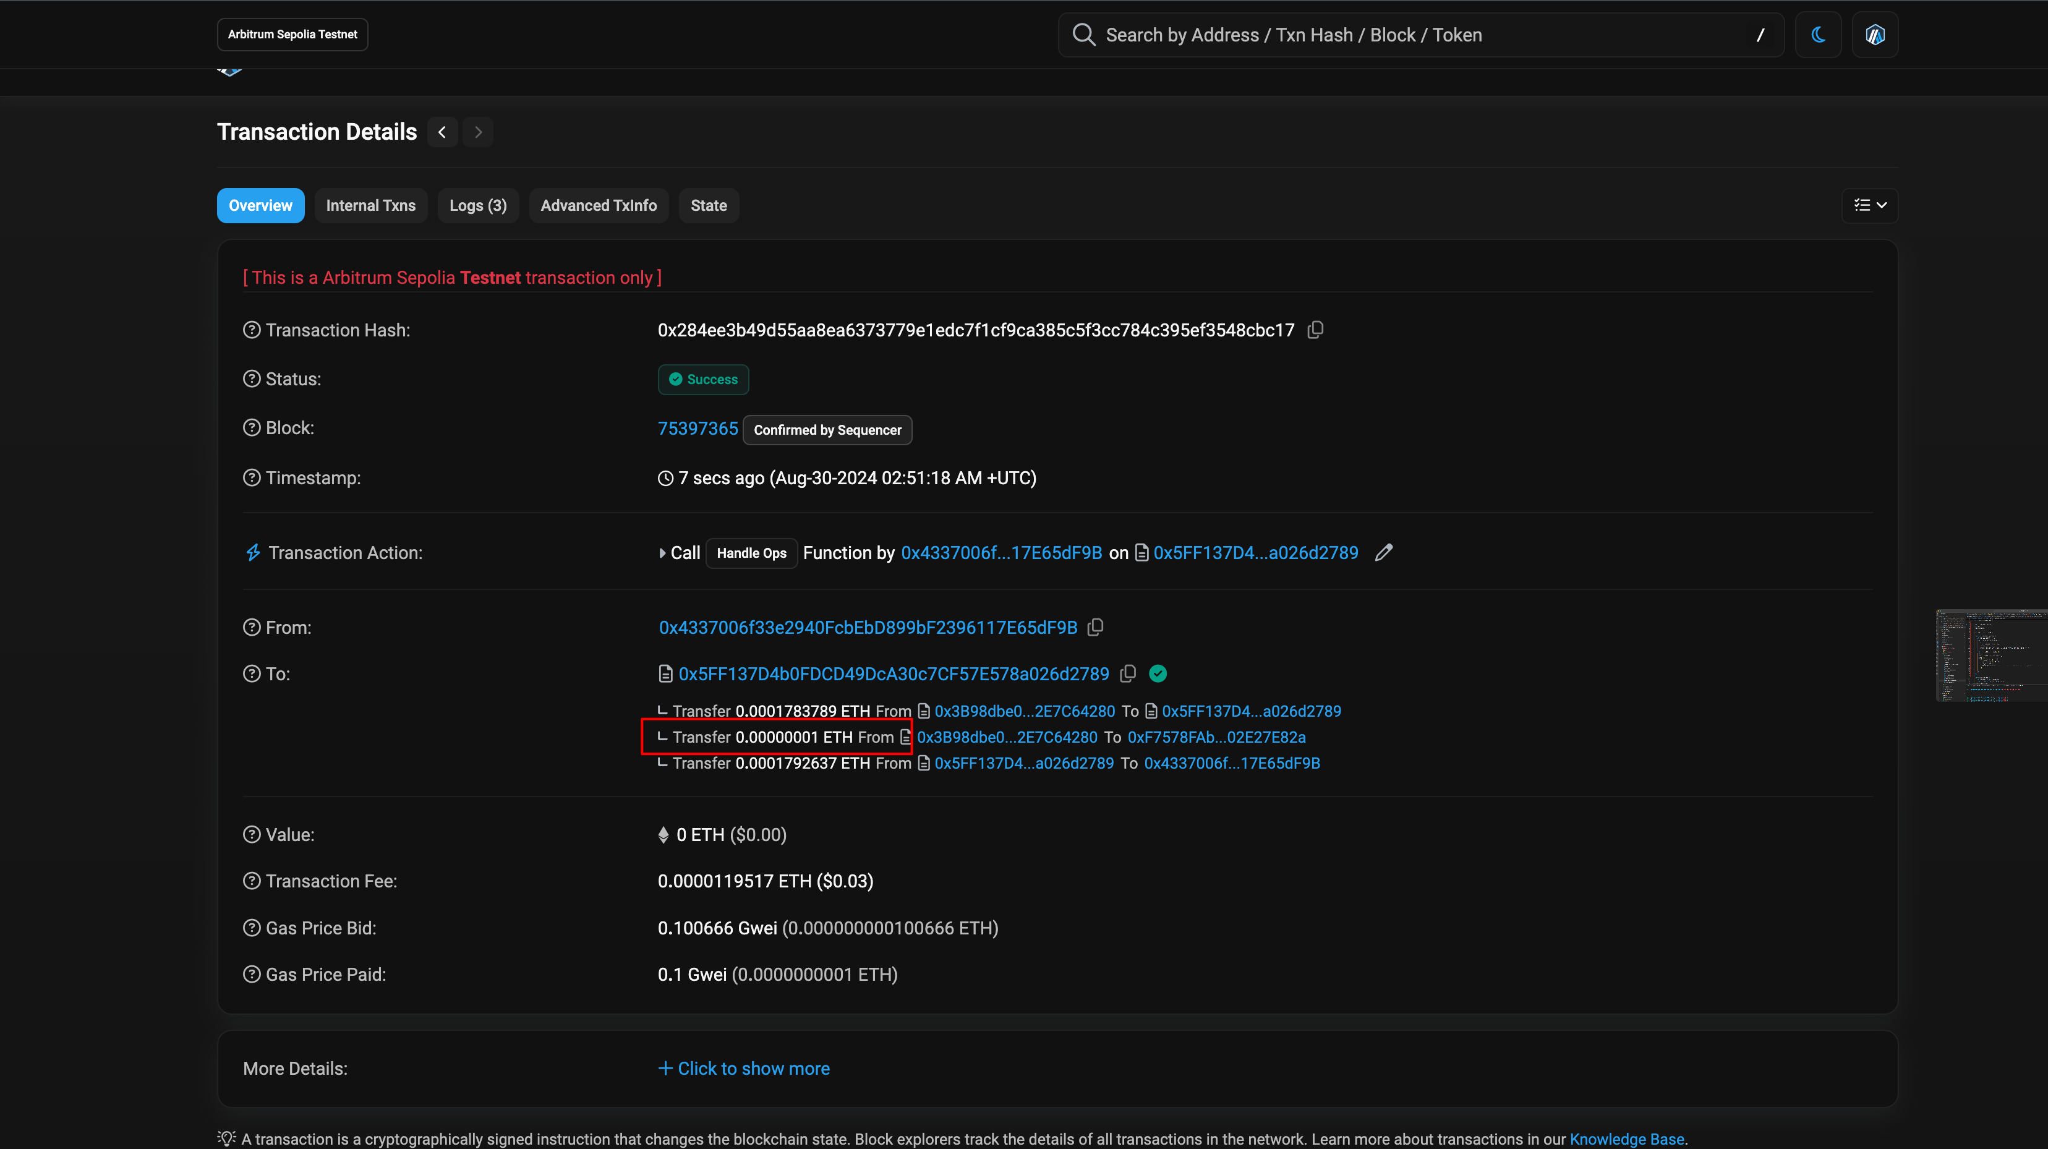
Task: Open block 75397365 link
Action: [x=698, y=429]
